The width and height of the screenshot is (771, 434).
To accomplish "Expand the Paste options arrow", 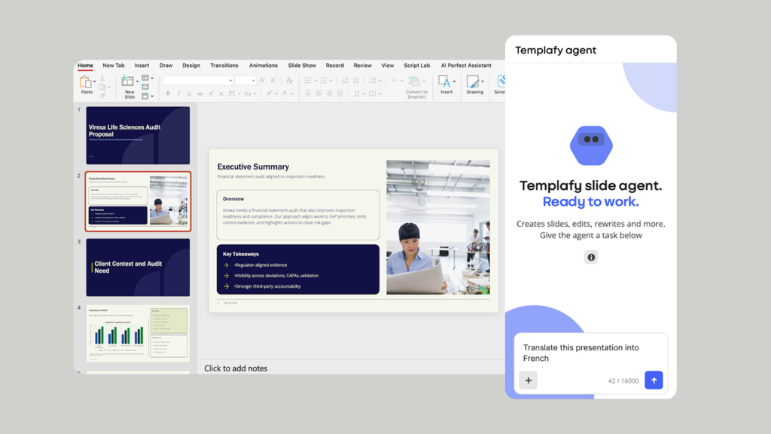I will point(94,81).
